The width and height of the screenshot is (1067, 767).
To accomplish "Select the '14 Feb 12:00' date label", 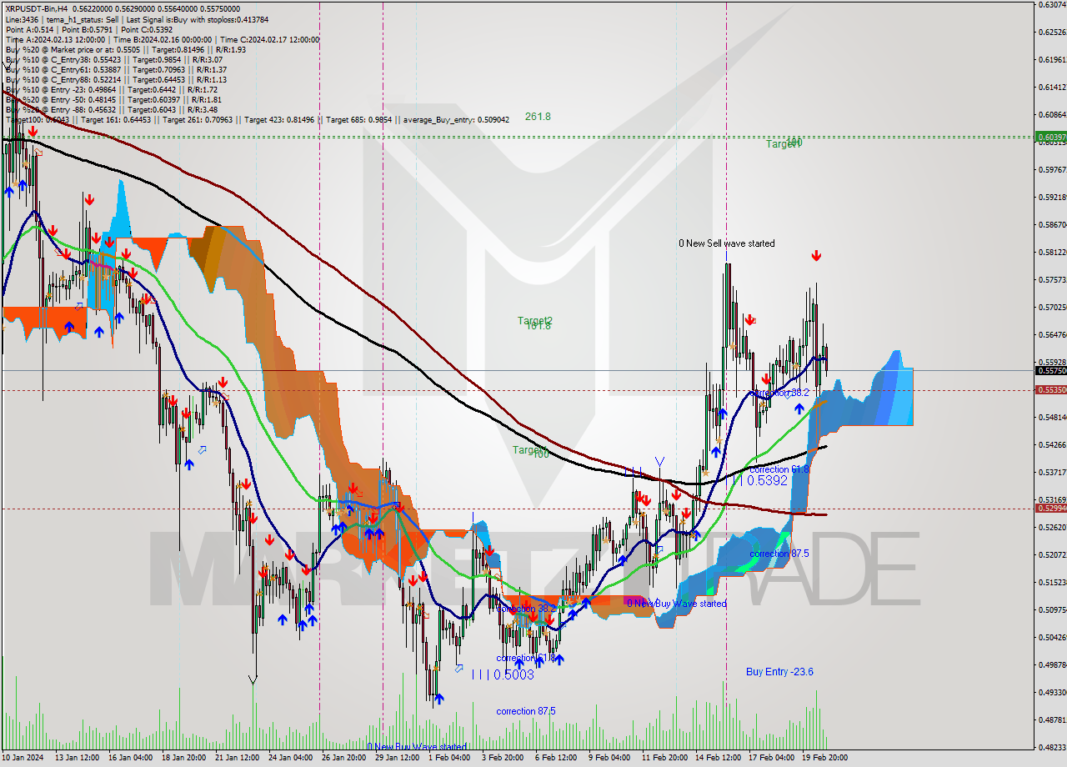I will (x=718, y=758).
